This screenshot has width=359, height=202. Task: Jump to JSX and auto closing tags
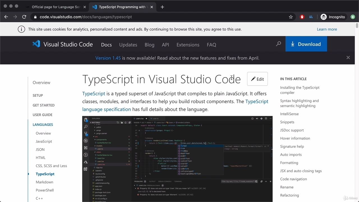[x=301, y=171]
